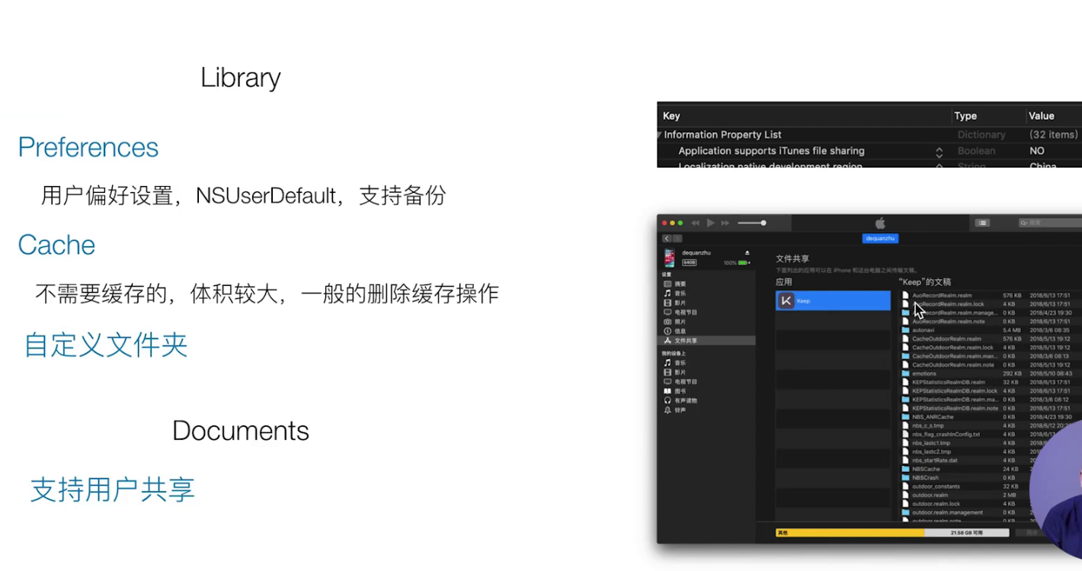Click the iPhone device thumbnail
The image size is (1082, 571).
point(669,258)
